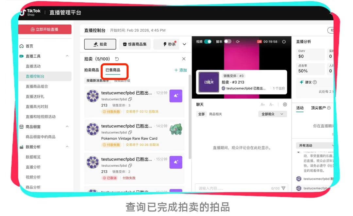Click help icon next to 顶尖客户
Screen dimensions: 353x216
[x=329, y=108]
